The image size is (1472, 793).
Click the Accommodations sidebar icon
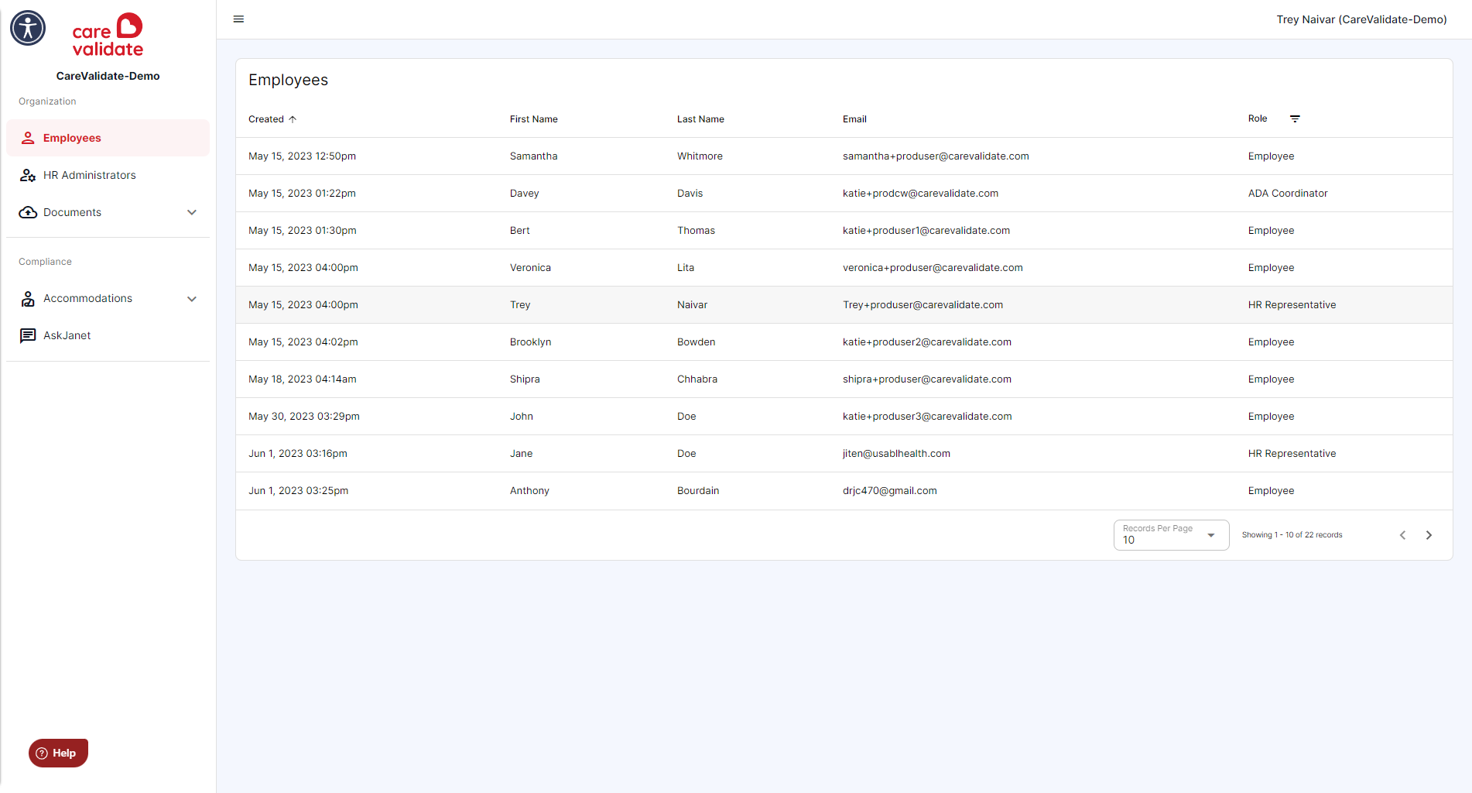click(28, 298)
